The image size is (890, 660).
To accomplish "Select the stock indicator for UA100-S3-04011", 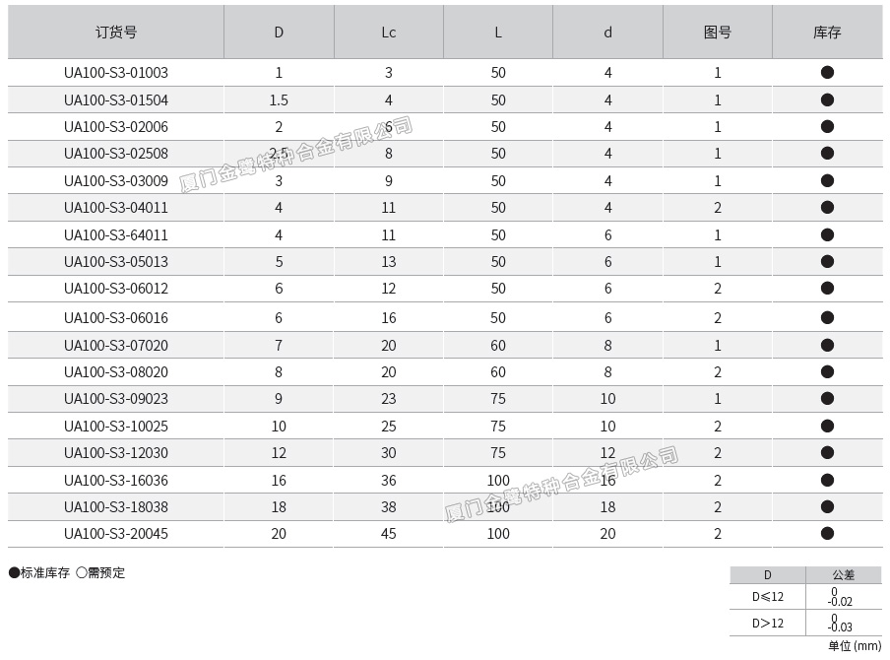I will tap(827, 208).
